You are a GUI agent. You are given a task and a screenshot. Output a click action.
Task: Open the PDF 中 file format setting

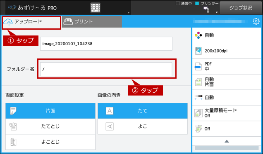pos(227,66)
